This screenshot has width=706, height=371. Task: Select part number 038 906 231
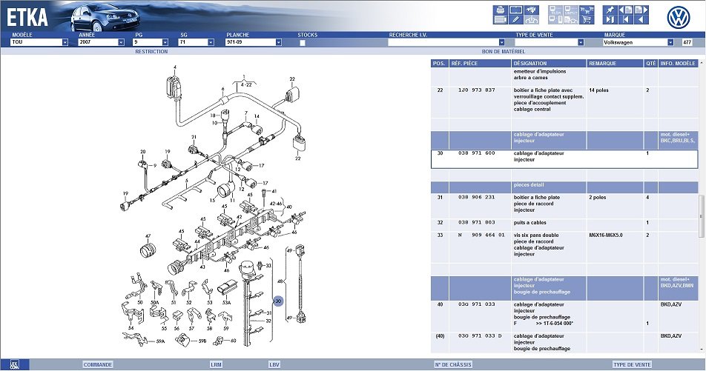click(x=476, y=198)
